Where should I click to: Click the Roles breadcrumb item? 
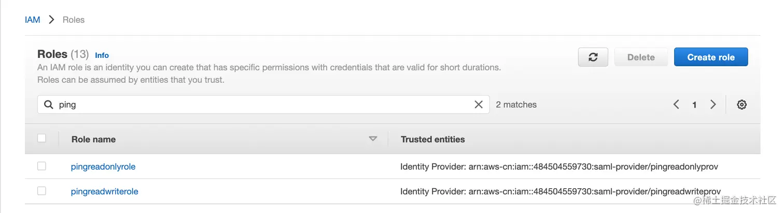point(74,20)
